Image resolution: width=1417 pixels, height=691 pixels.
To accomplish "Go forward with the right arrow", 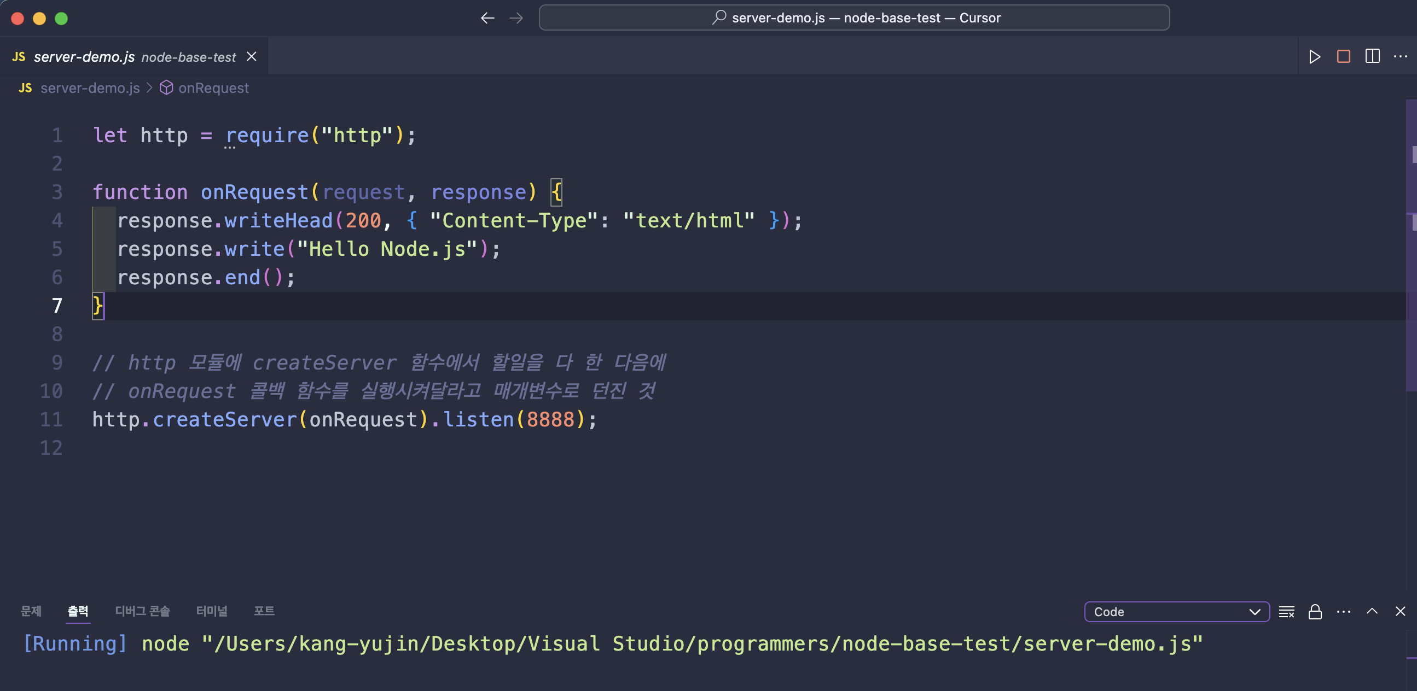I will [x=516, y=18].
